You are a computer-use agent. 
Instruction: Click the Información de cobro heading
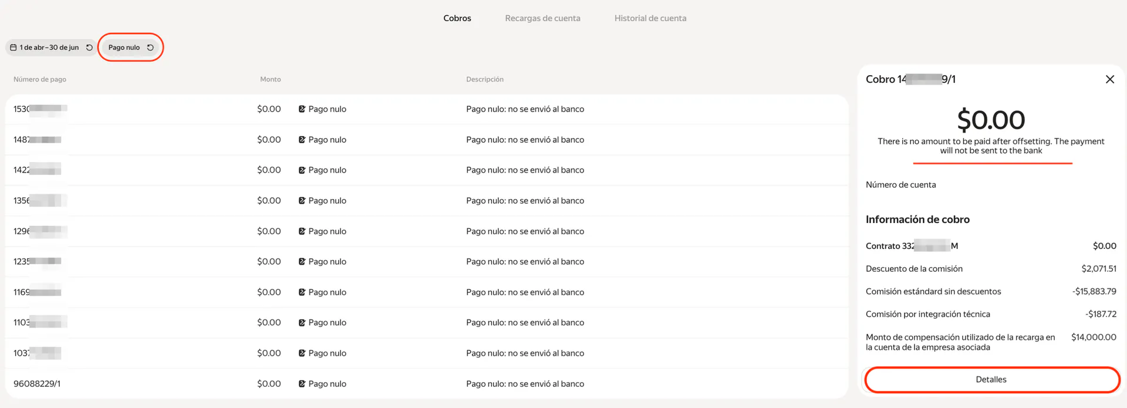click(917, 220)
